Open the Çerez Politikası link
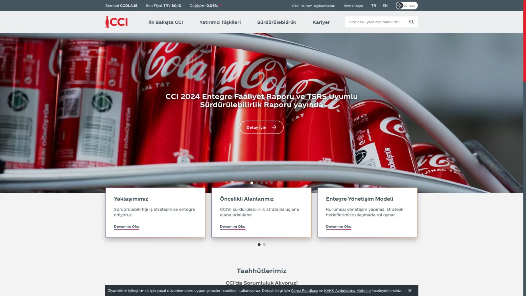The width and height of the screenshot is (526, 296). click(304, 291)
